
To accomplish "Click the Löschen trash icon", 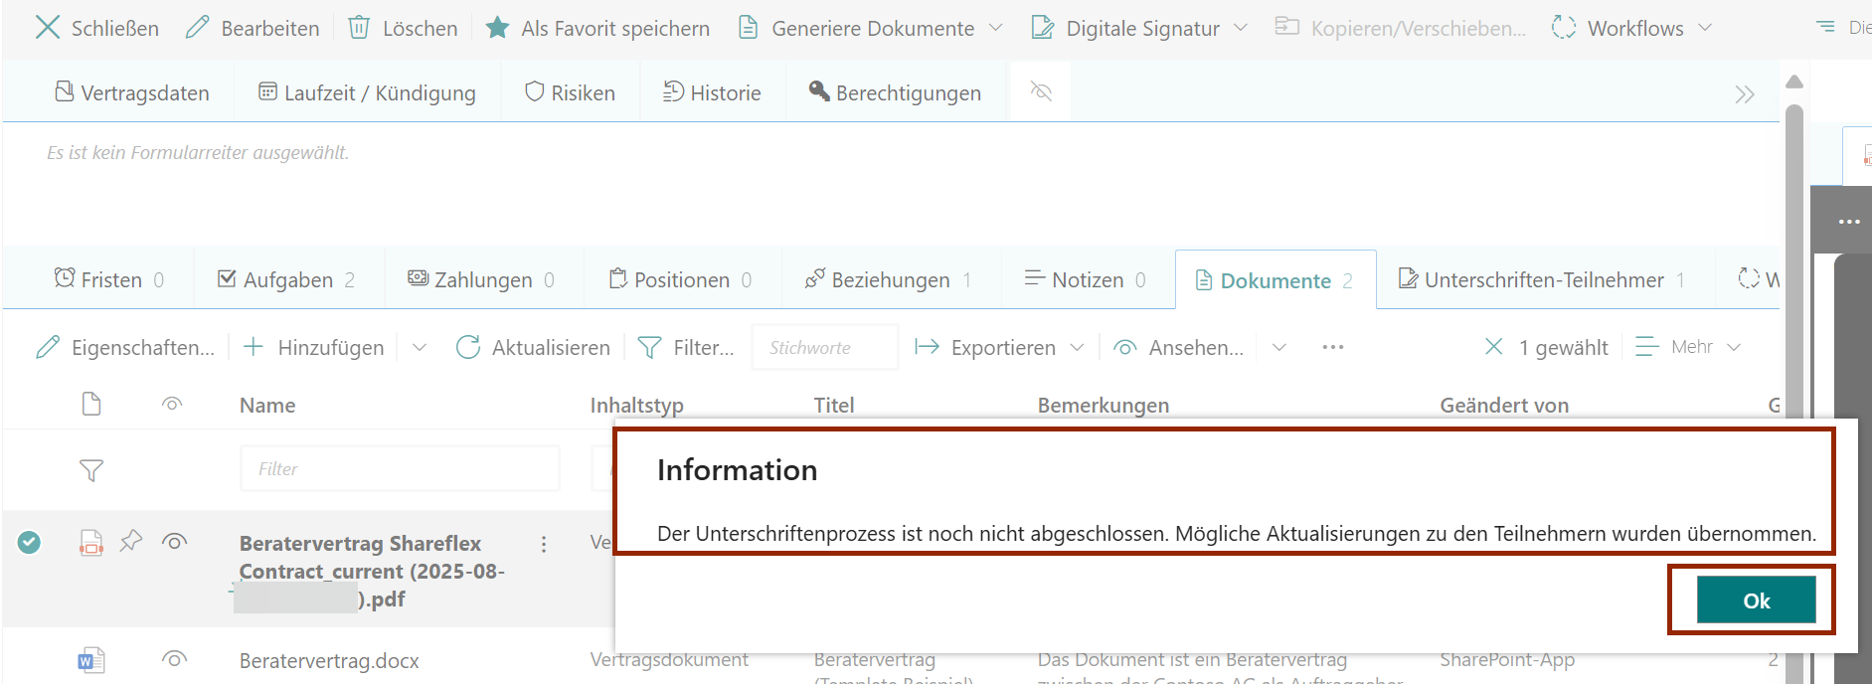I will tap(359, 28).
